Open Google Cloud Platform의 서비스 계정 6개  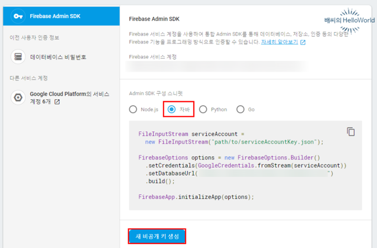69,98
